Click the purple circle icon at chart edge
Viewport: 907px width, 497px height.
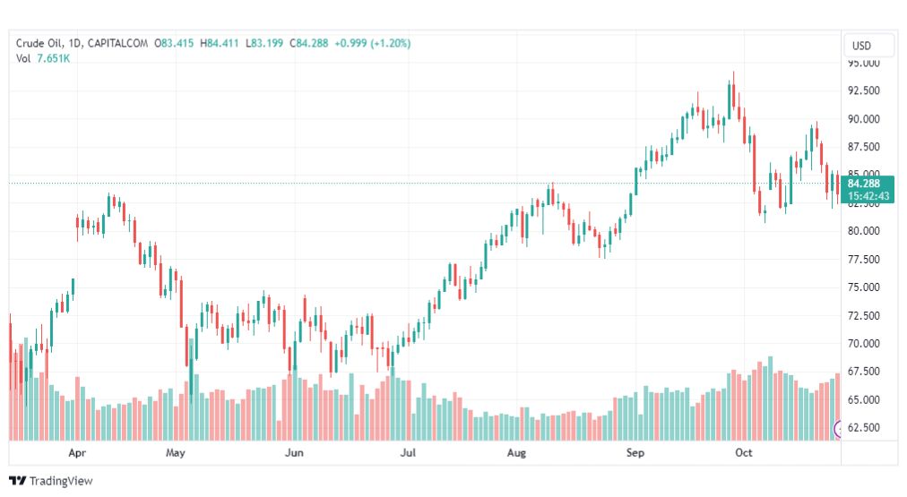(839, 429)
